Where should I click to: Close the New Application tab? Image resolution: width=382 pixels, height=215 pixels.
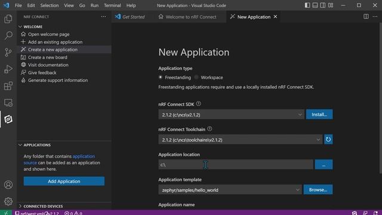(x=275, y=17)
